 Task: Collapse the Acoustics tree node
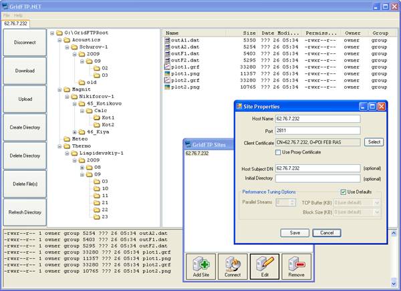click(59, 40)
